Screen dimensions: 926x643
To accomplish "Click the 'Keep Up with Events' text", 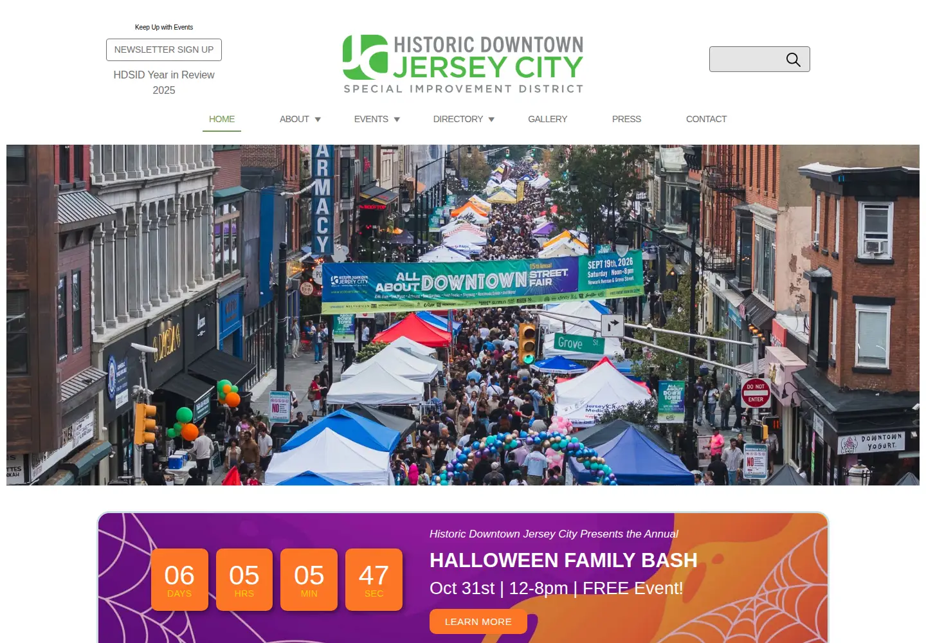I will [x=164, y=27].
